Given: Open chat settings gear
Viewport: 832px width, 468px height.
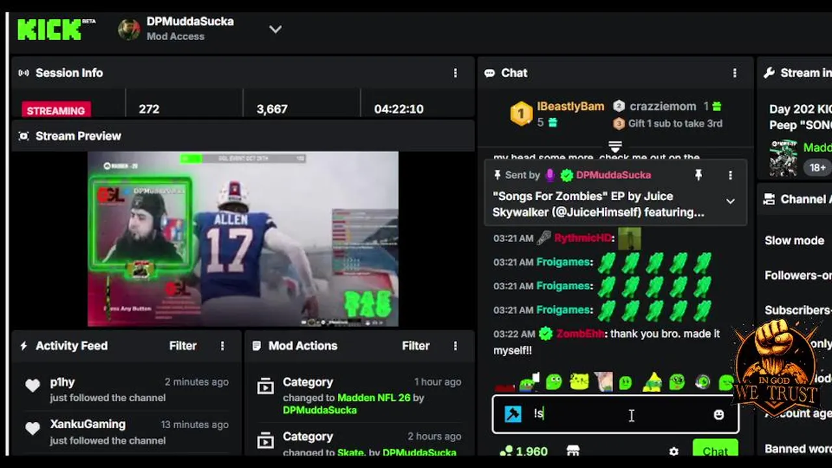Looking at the screenshot, I should (673, 451).
